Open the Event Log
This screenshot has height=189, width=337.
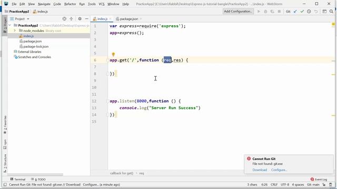[x=319, y=180]
